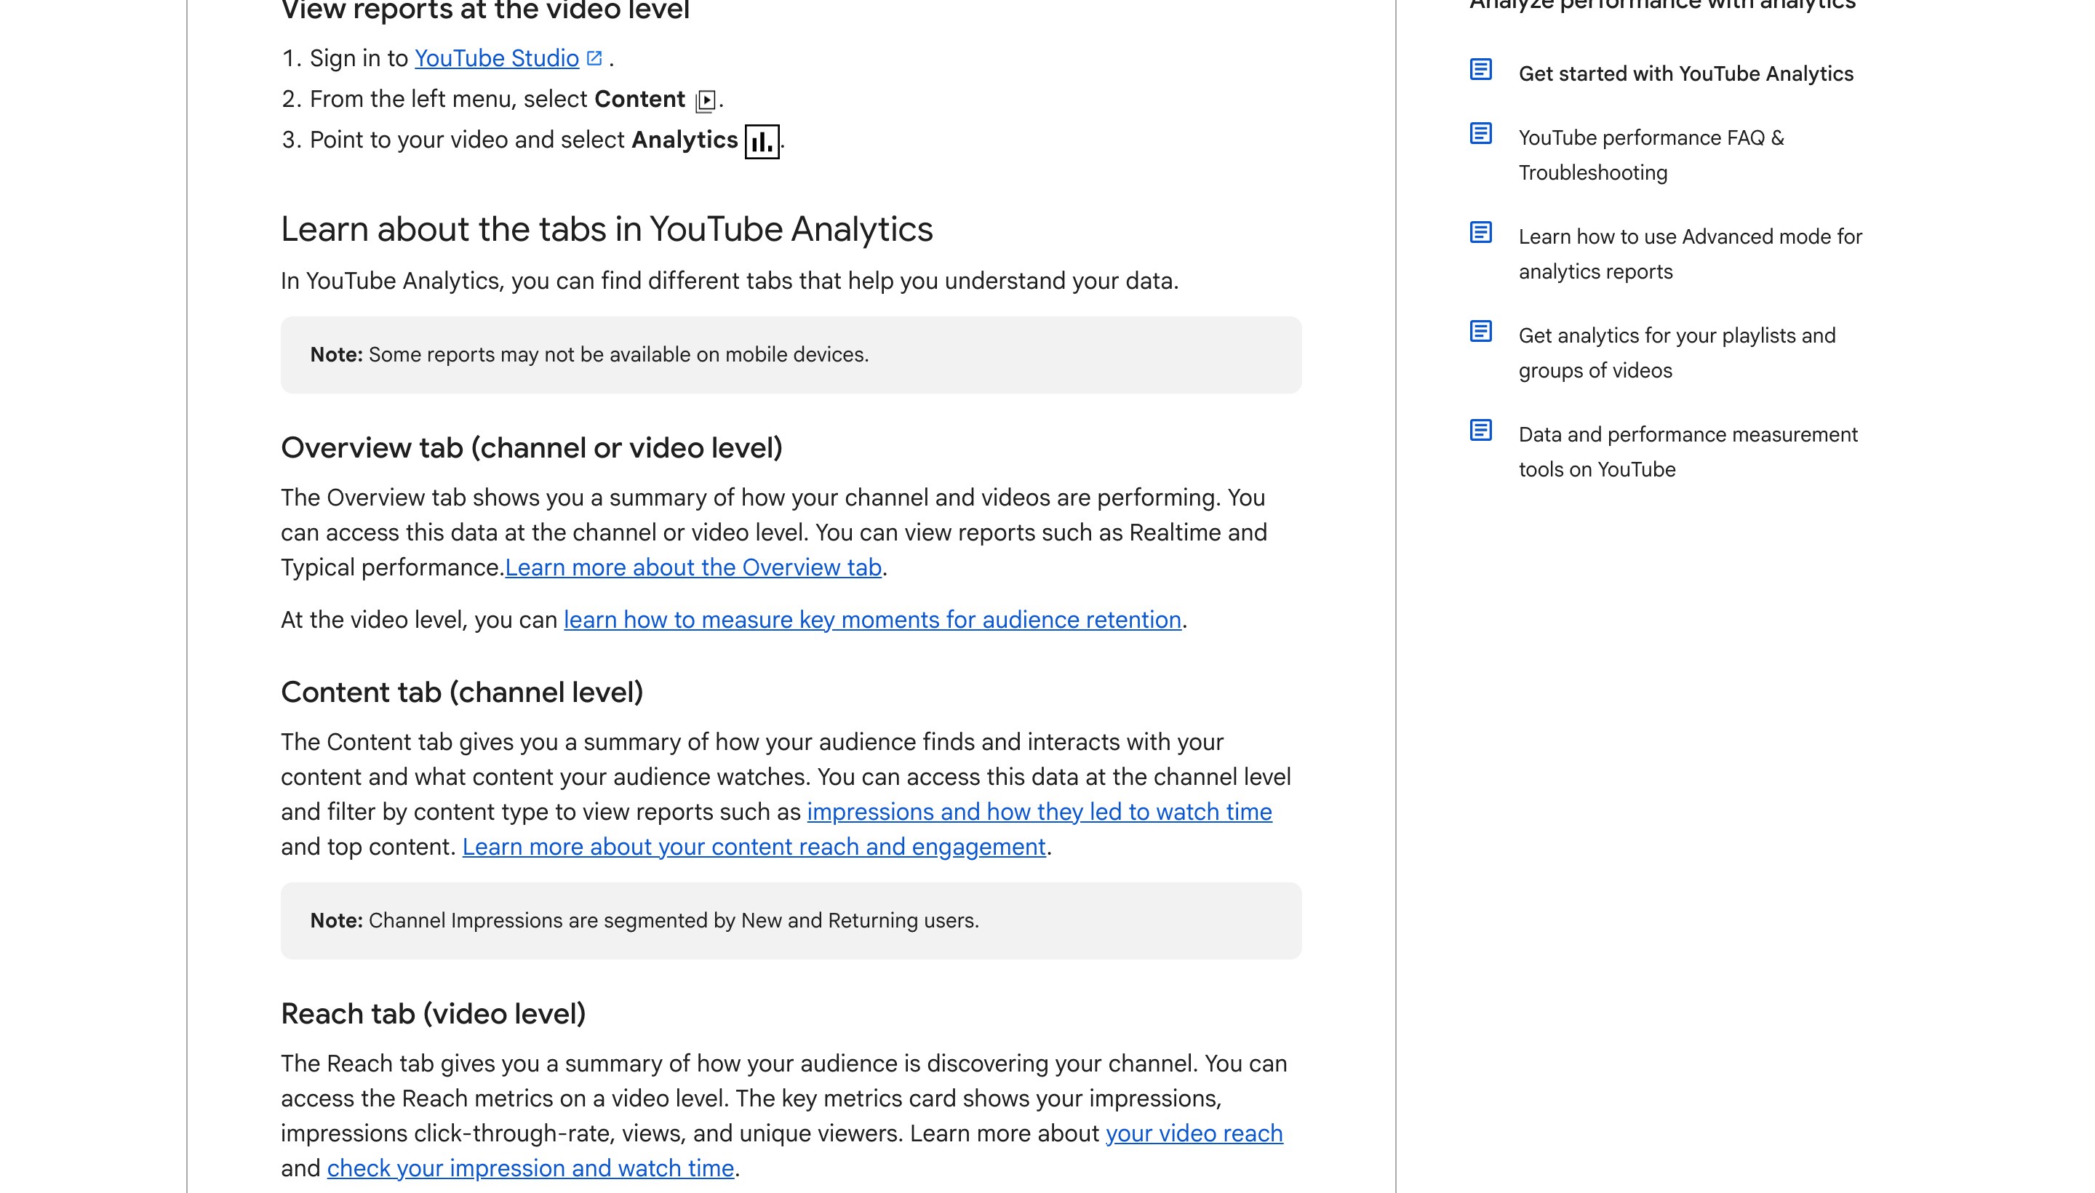Viewport: 2095px width, 1193px height.
Task: Click the Content play icon in step 2
Action: (x=706, y=101)
